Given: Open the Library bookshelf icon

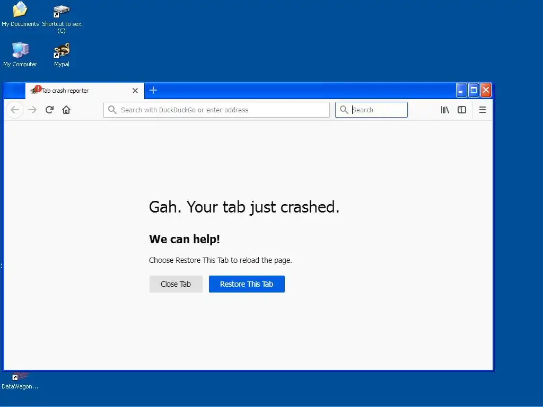Looking at the screenshot, I should (445, 110).
